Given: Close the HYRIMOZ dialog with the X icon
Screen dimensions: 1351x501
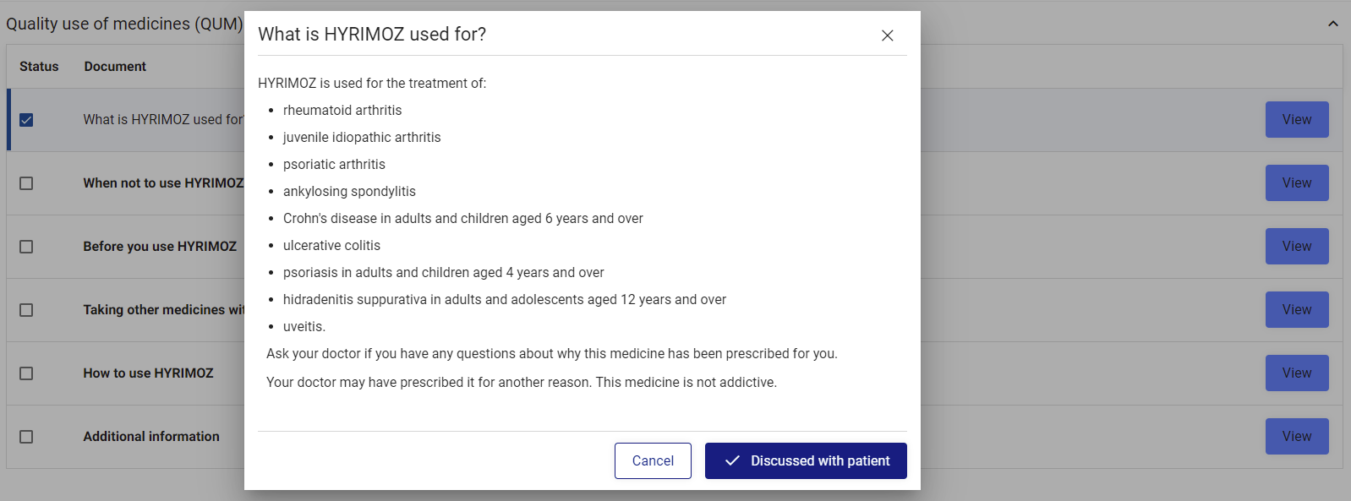Looking at the screenshot, I should 887,35.
